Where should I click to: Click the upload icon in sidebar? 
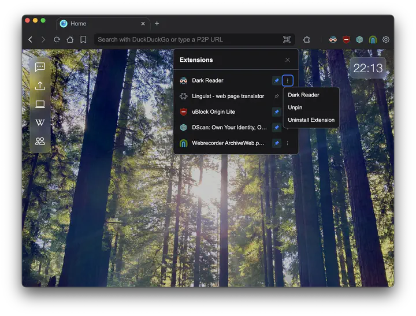(x=40, y=85)
